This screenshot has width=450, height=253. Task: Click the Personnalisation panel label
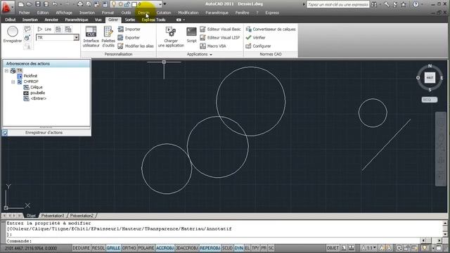coord(119,54)
